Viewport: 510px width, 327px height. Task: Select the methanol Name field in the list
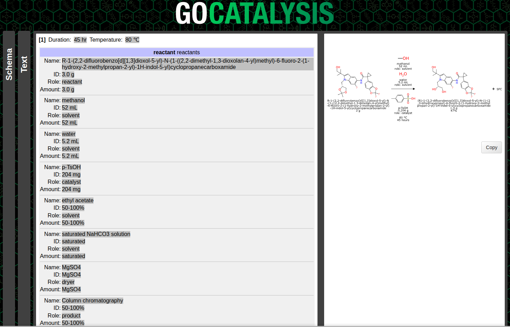click(73, 100)
